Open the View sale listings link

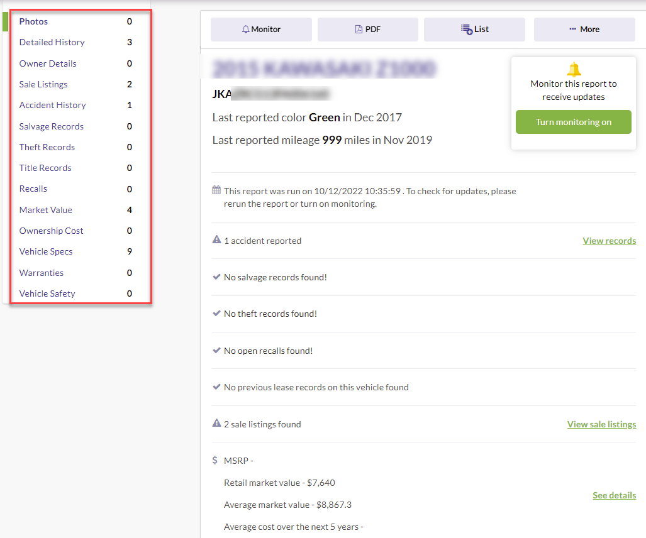point(601,424)
